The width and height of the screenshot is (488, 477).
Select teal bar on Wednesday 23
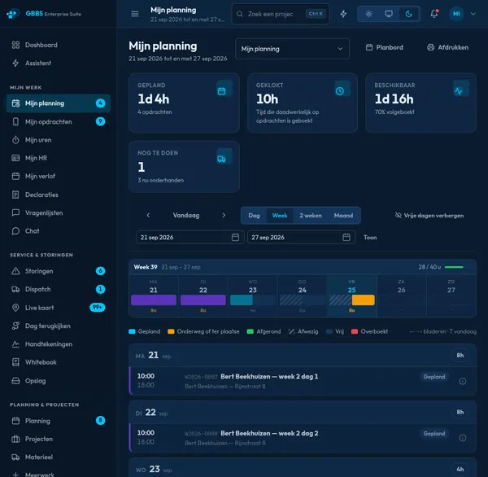click(x=242, y=300)
